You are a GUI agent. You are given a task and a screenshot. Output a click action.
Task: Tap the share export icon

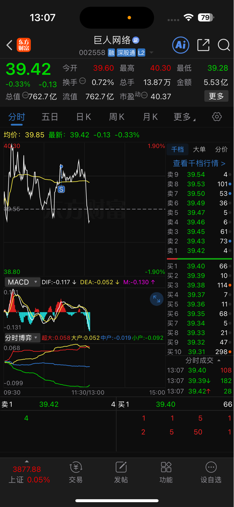203,45
